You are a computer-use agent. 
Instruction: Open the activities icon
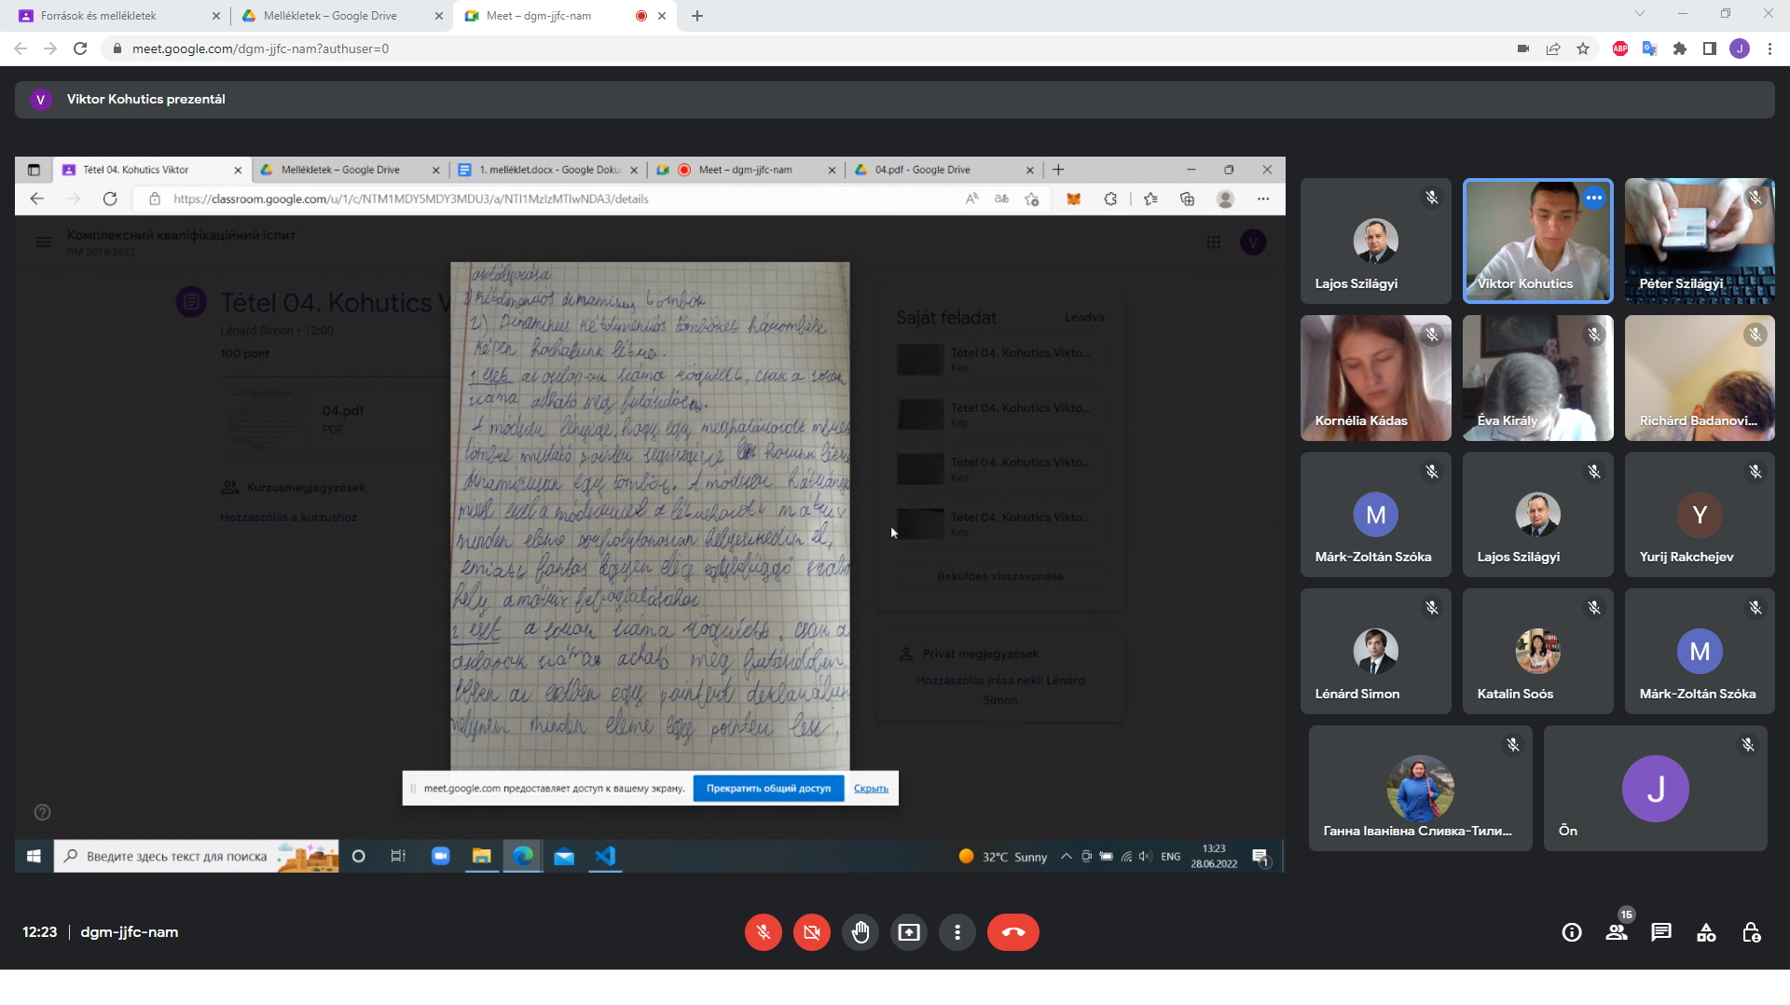coord(1706,932)
